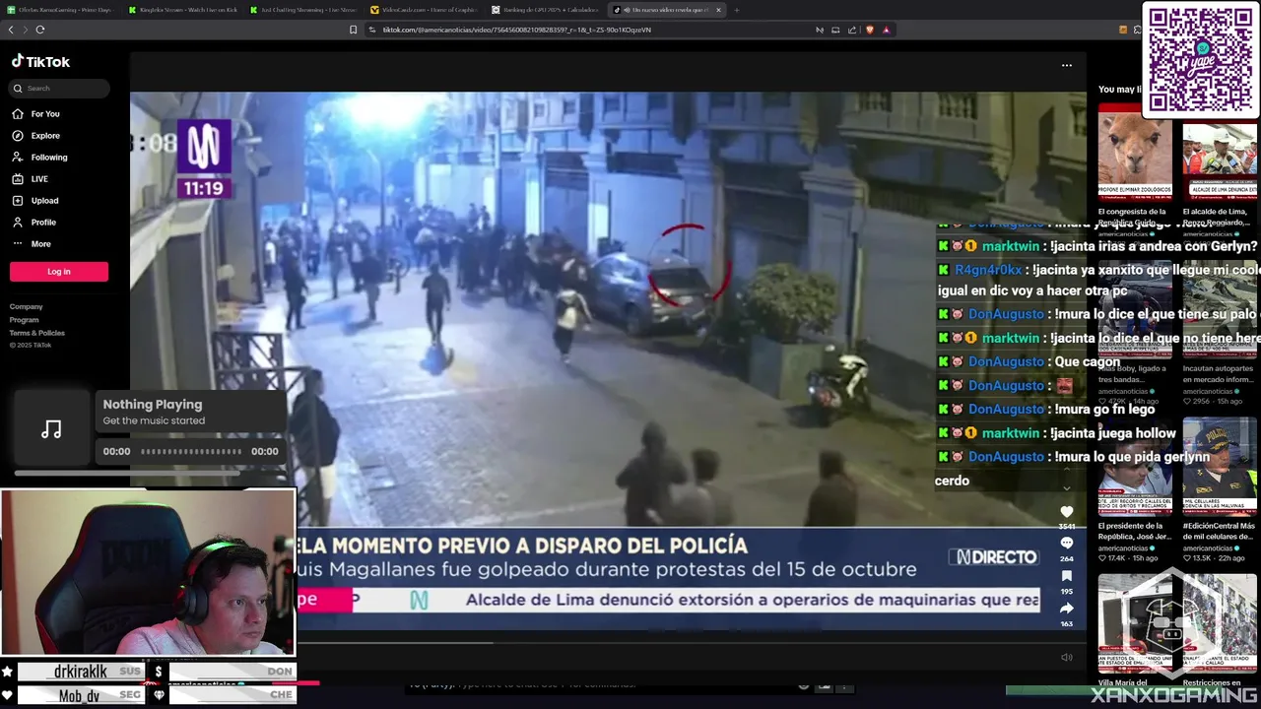Click chat message 'Que cagon'
Viewport: 1261px width, 709px height.
click(1087, 361)
